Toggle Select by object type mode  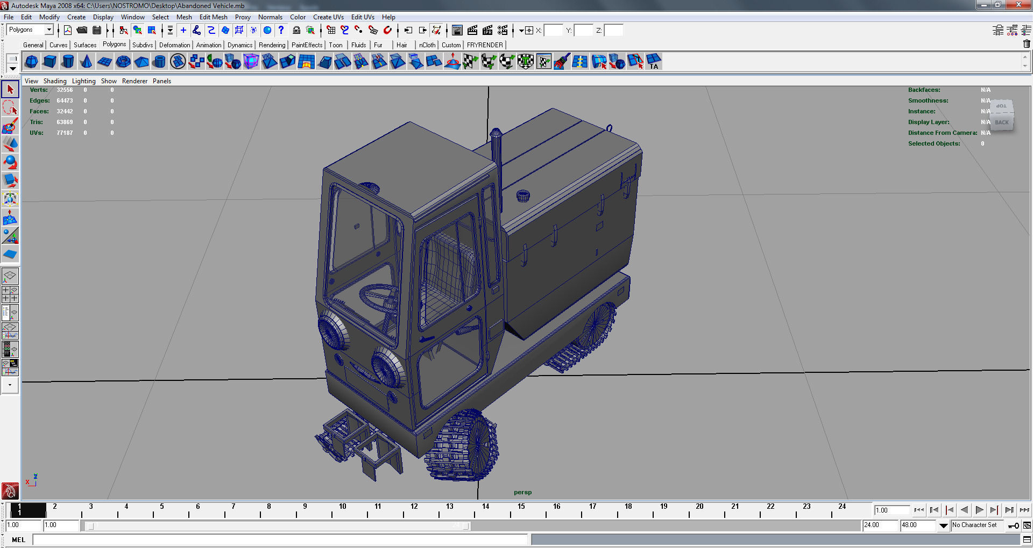(x=138, y=30)
